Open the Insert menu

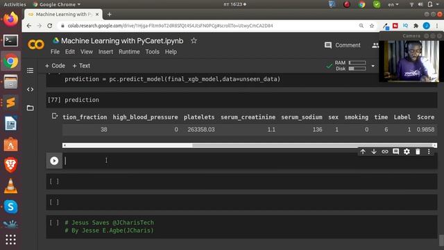pos(105,52)
